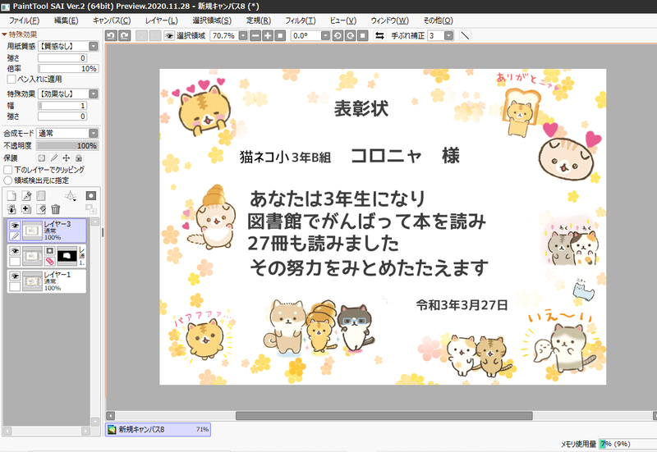This screenshot has height=452, width=657.
Task: Hide レイヤー3 using its eye icon
Action: [x=15, y=225]
